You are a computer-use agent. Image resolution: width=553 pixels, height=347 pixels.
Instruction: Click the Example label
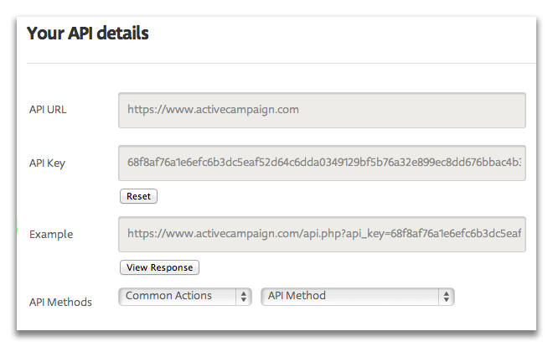pos(51,234)
